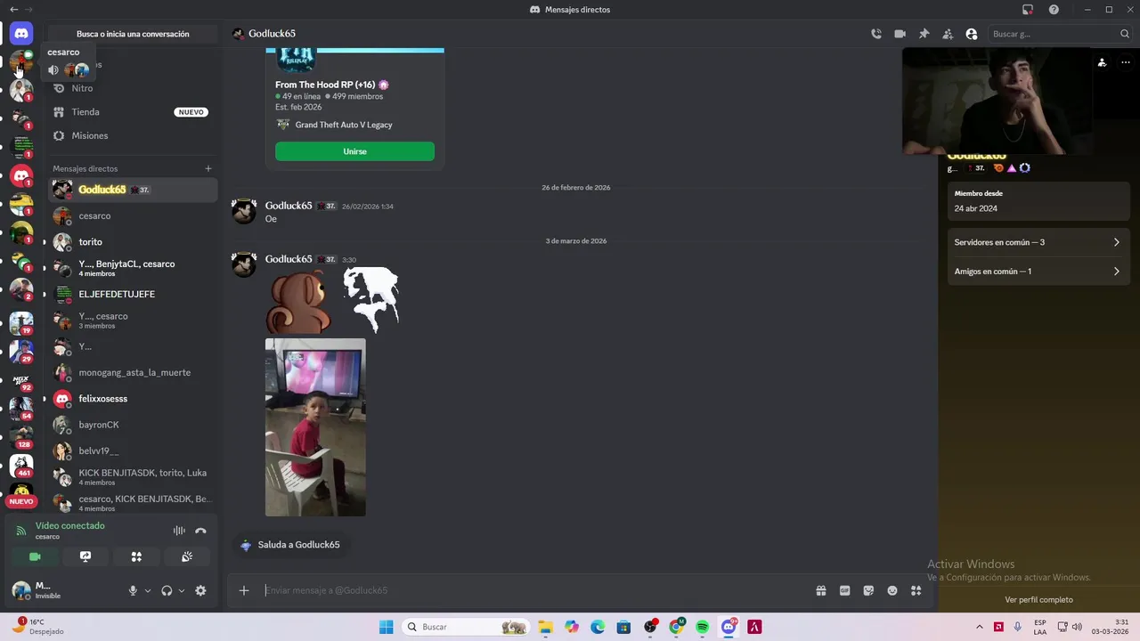Open Windows Start menu

tap(386, 627)
